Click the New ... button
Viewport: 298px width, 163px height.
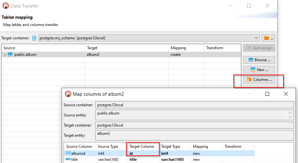pos(259,70)
